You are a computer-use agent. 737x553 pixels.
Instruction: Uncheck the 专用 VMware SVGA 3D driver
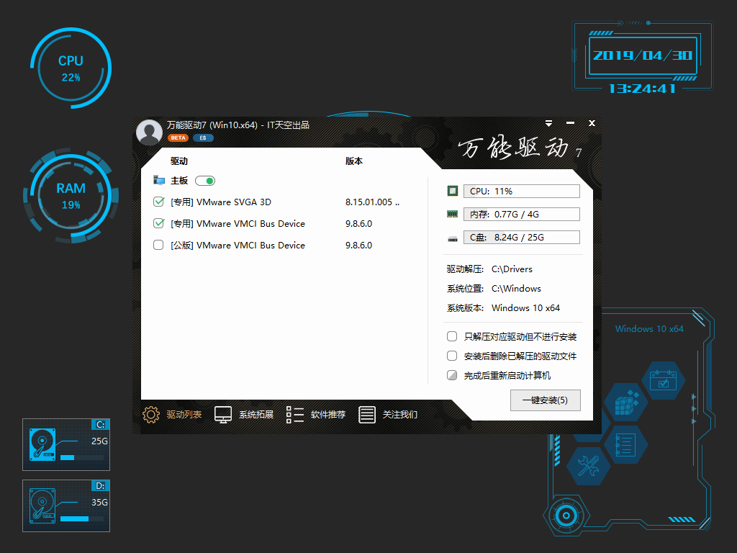[x=158, y=202]
